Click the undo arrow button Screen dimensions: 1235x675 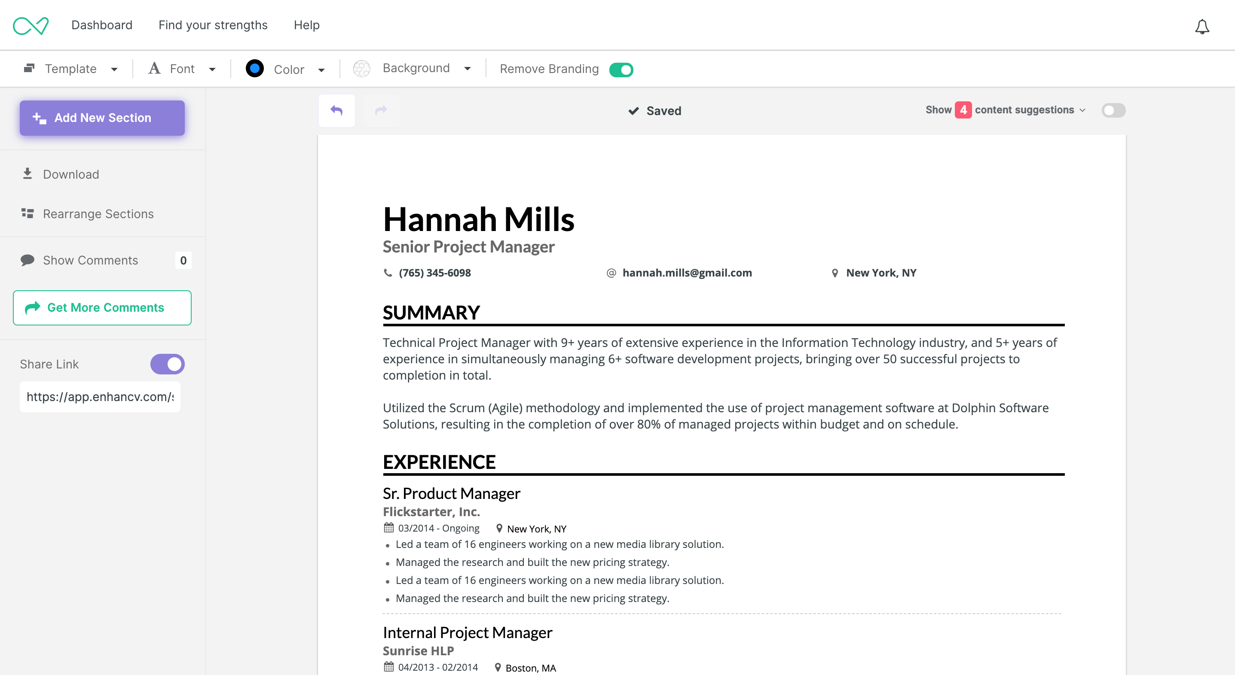pyautogui.click(x=336, y=111)
